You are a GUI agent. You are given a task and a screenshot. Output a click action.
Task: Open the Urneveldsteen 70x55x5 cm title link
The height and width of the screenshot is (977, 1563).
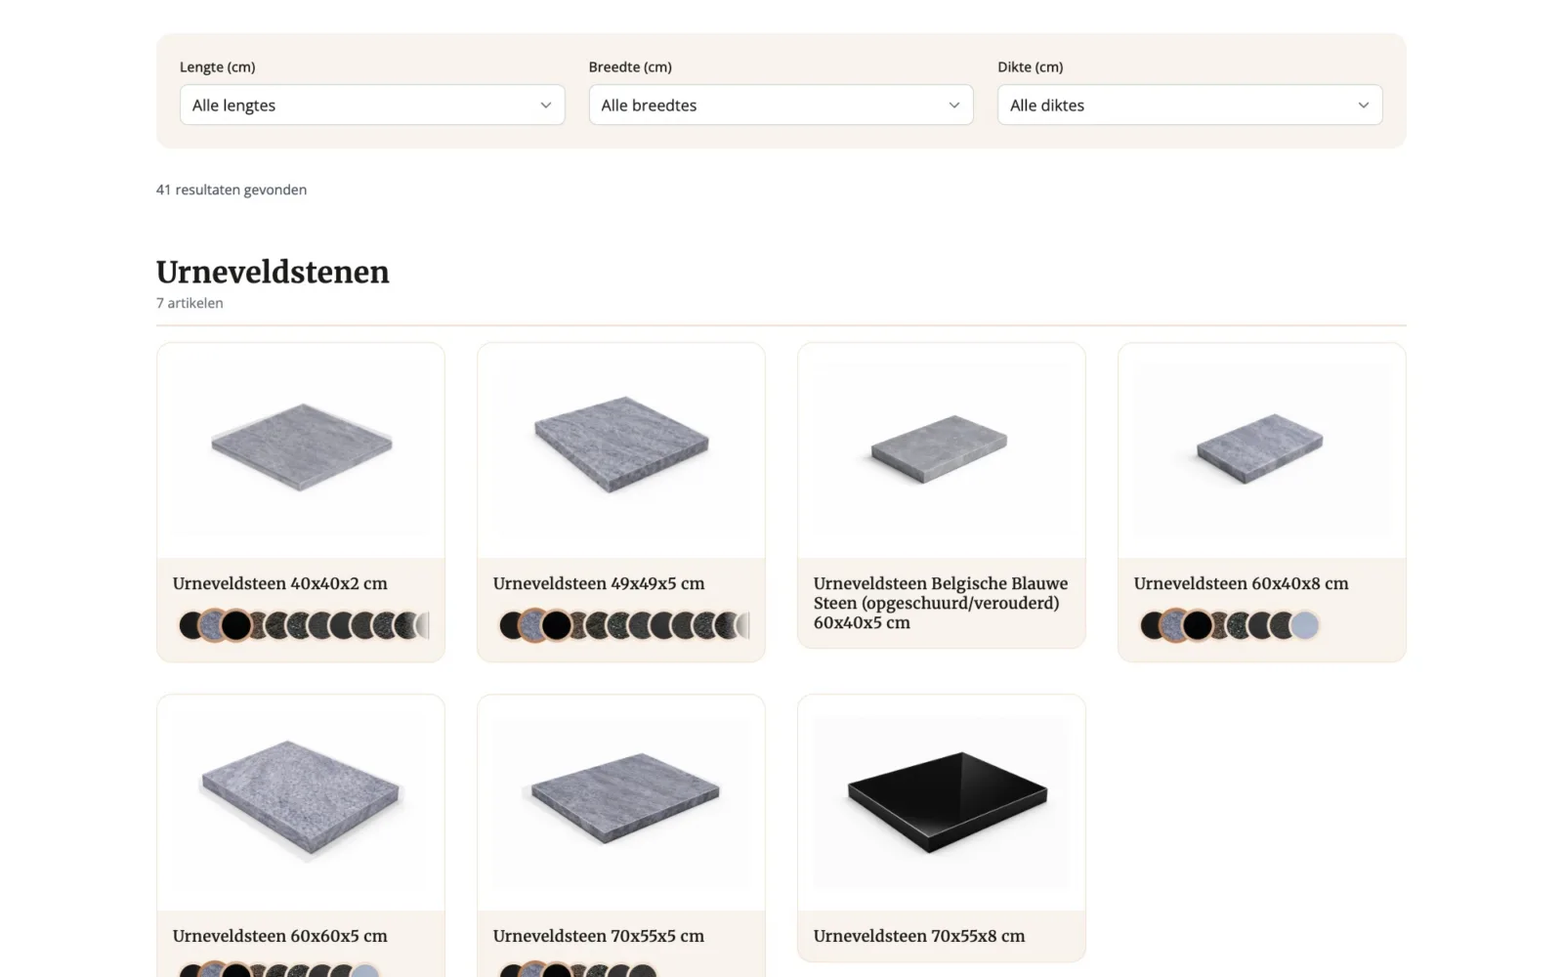[599, 936]
